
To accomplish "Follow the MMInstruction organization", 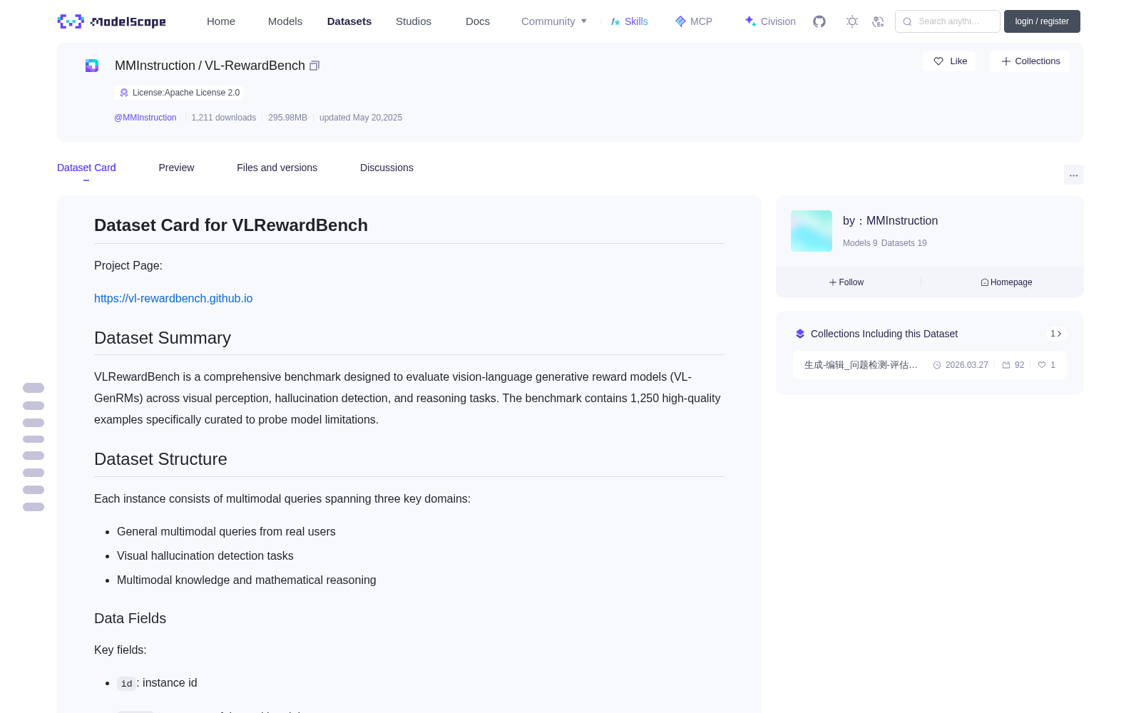I will (x=846, y=282).
